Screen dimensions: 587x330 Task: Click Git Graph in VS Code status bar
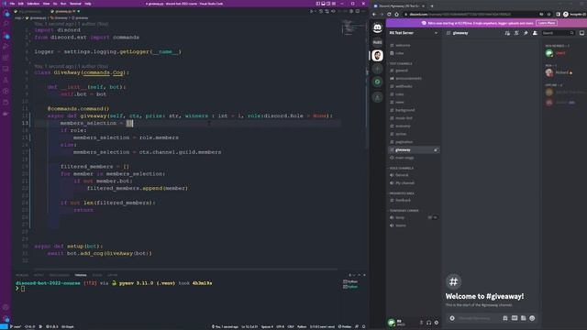point(67,326)
